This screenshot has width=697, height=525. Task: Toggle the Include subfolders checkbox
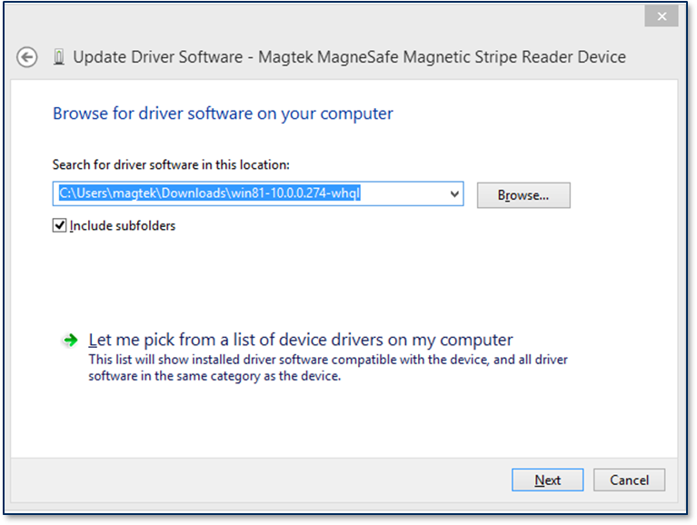point(60,225)
